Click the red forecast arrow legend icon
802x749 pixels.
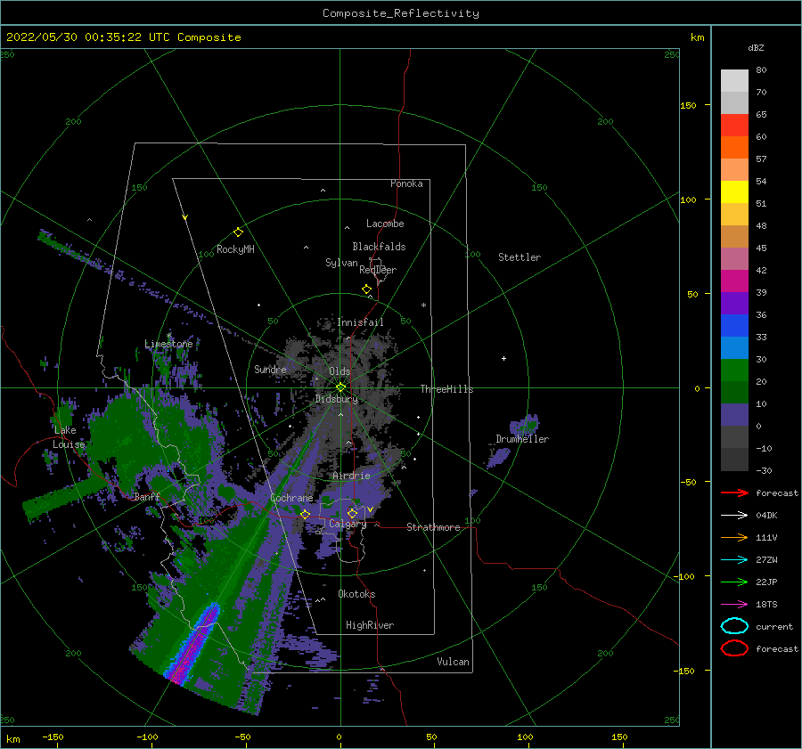734,493
